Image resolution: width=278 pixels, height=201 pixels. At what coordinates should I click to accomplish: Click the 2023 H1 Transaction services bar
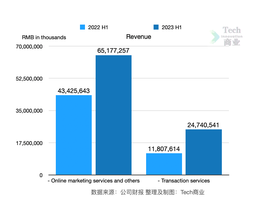204,152
